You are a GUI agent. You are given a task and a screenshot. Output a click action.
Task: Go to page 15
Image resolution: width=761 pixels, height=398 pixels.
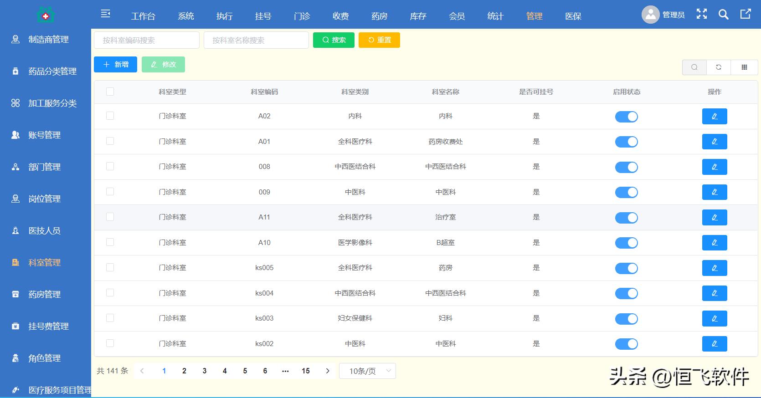click(306, 371)
